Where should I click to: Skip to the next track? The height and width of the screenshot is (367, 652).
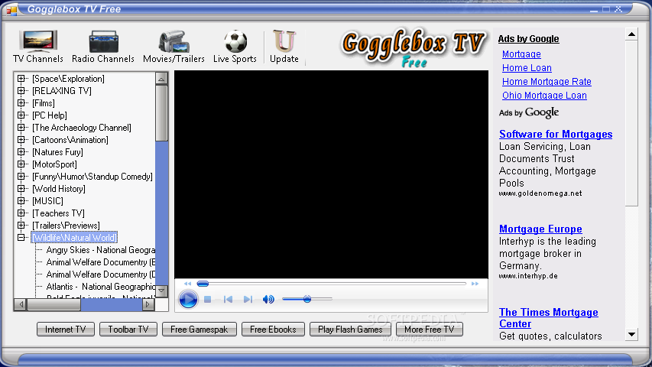[248, 299]
